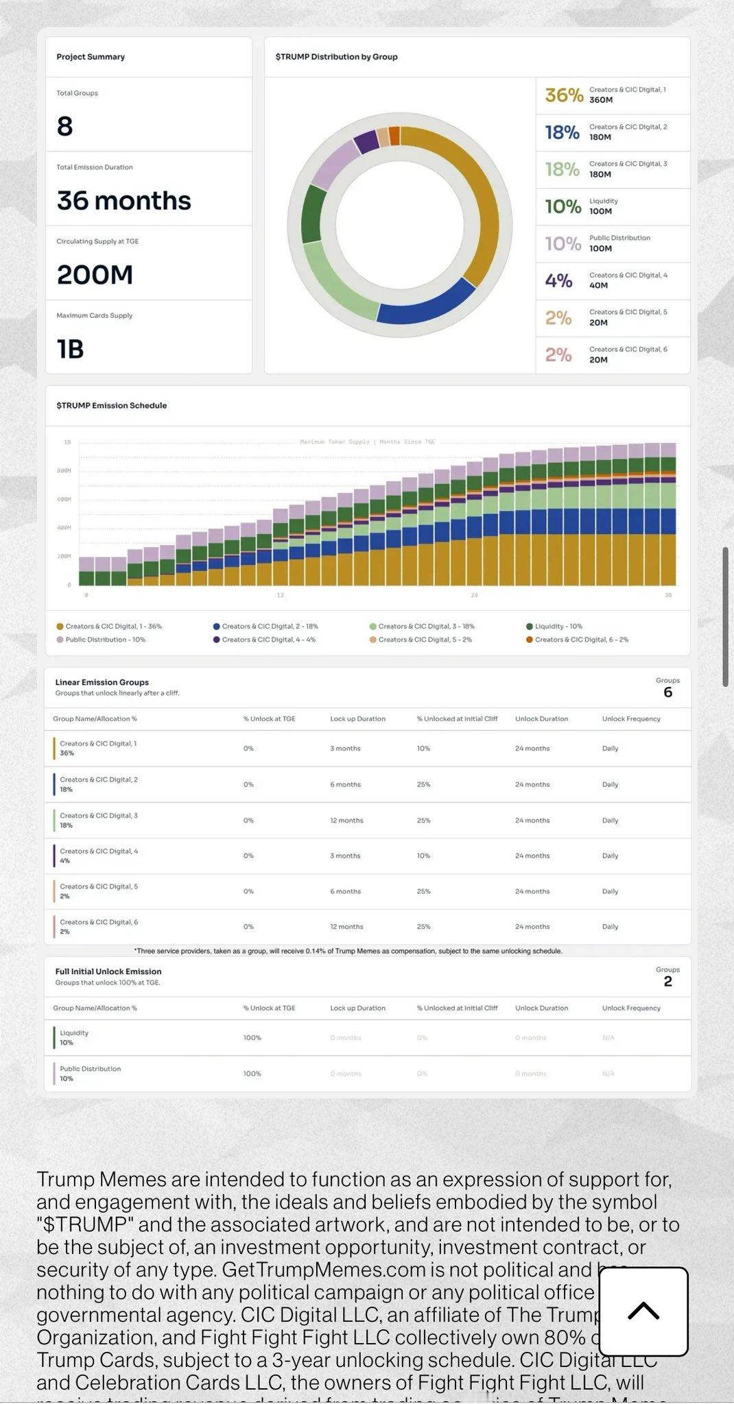734x1404 pixels.
Task: Click Creators & CIC Digital, 2 table row name
Action: pos(99,779)
